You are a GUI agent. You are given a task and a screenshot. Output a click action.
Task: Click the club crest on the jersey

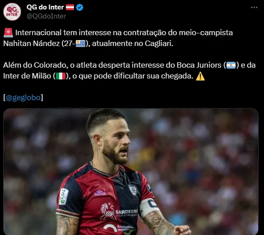click(133, 190)
